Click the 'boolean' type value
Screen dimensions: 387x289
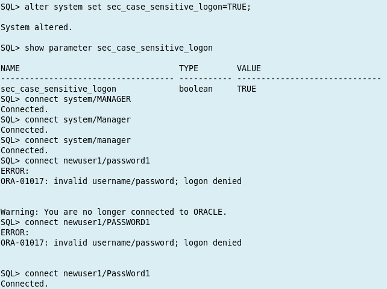[x=196, y=89]
